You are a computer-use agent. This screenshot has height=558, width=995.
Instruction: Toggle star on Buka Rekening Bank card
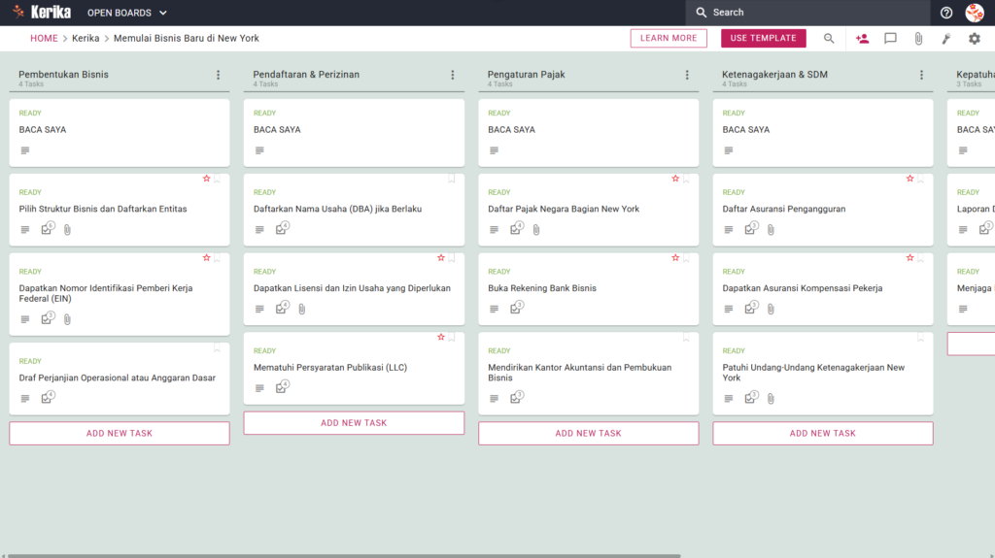click(x=675, y=258)
